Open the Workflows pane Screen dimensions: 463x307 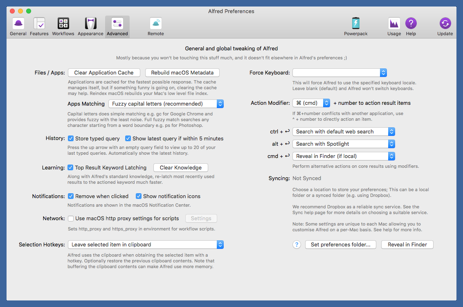(x=63, y=27)
